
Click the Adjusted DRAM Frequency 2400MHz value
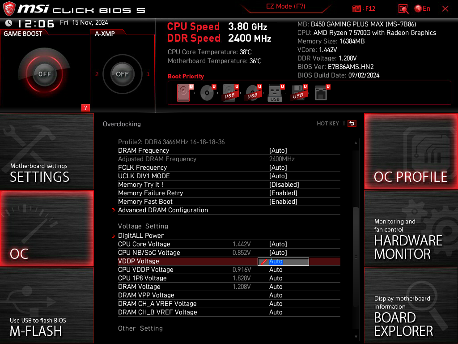282,159
